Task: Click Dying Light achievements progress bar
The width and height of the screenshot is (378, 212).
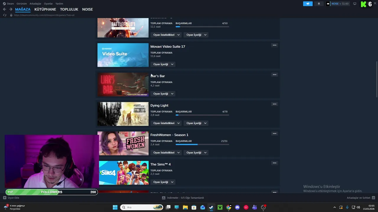Action: point(202,115)
